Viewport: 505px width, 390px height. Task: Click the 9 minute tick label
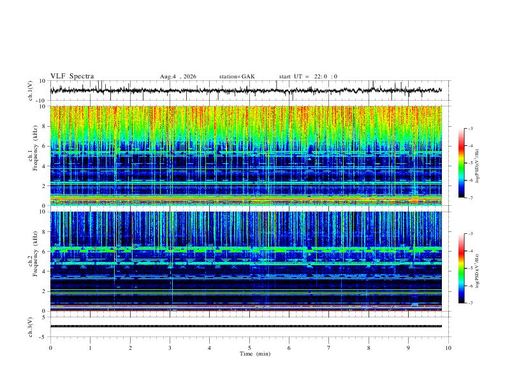click(408, 348)
